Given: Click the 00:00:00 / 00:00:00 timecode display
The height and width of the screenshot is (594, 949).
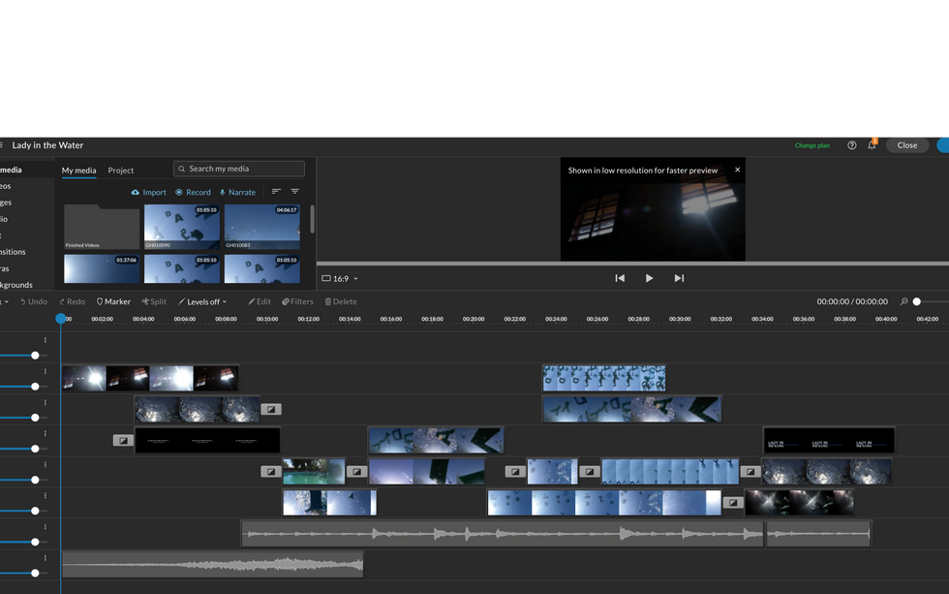Looking at the screenshot, I should click(x=852, y=301).
